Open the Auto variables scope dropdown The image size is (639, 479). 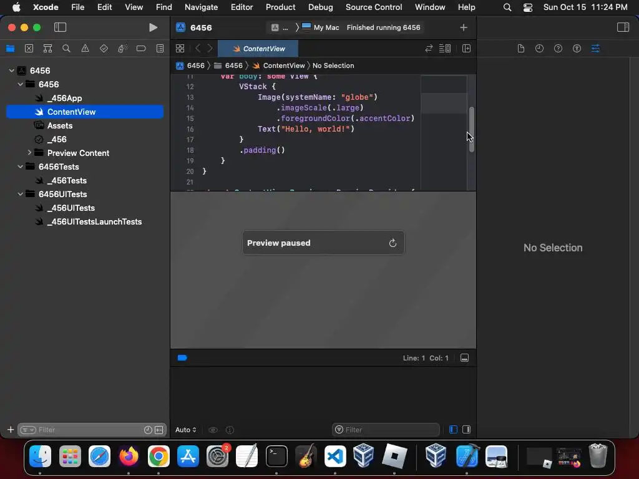(186, 430)
